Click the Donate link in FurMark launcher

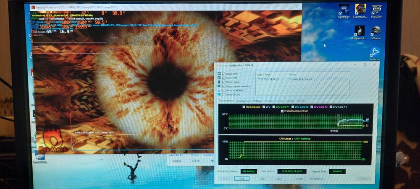point(195,155)
